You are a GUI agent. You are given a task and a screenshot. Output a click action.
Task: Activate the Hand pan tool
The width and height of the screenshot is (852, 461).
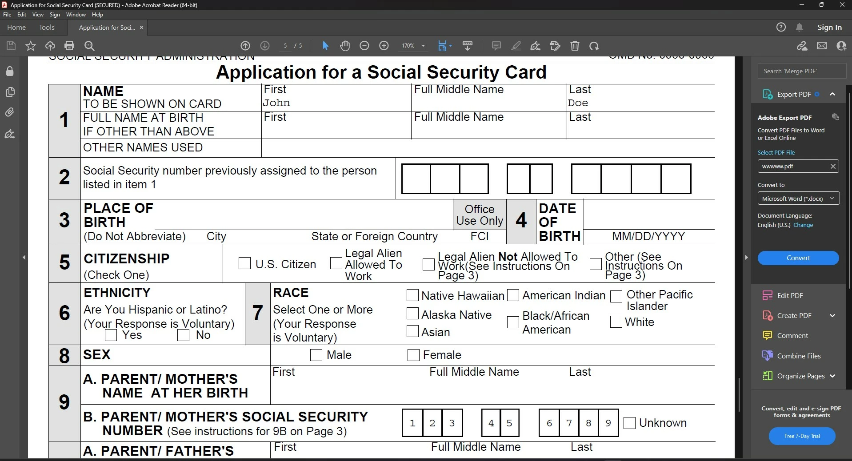click(345, 46)
